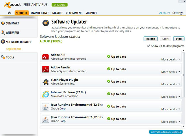Click the Flash Player Plugin program name
This screenshot has height=136, width=186.
[64, 80]
